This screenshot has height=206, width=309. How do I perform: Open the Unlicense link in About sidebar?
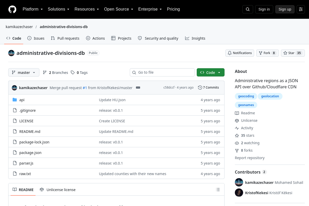pos(246,121)
